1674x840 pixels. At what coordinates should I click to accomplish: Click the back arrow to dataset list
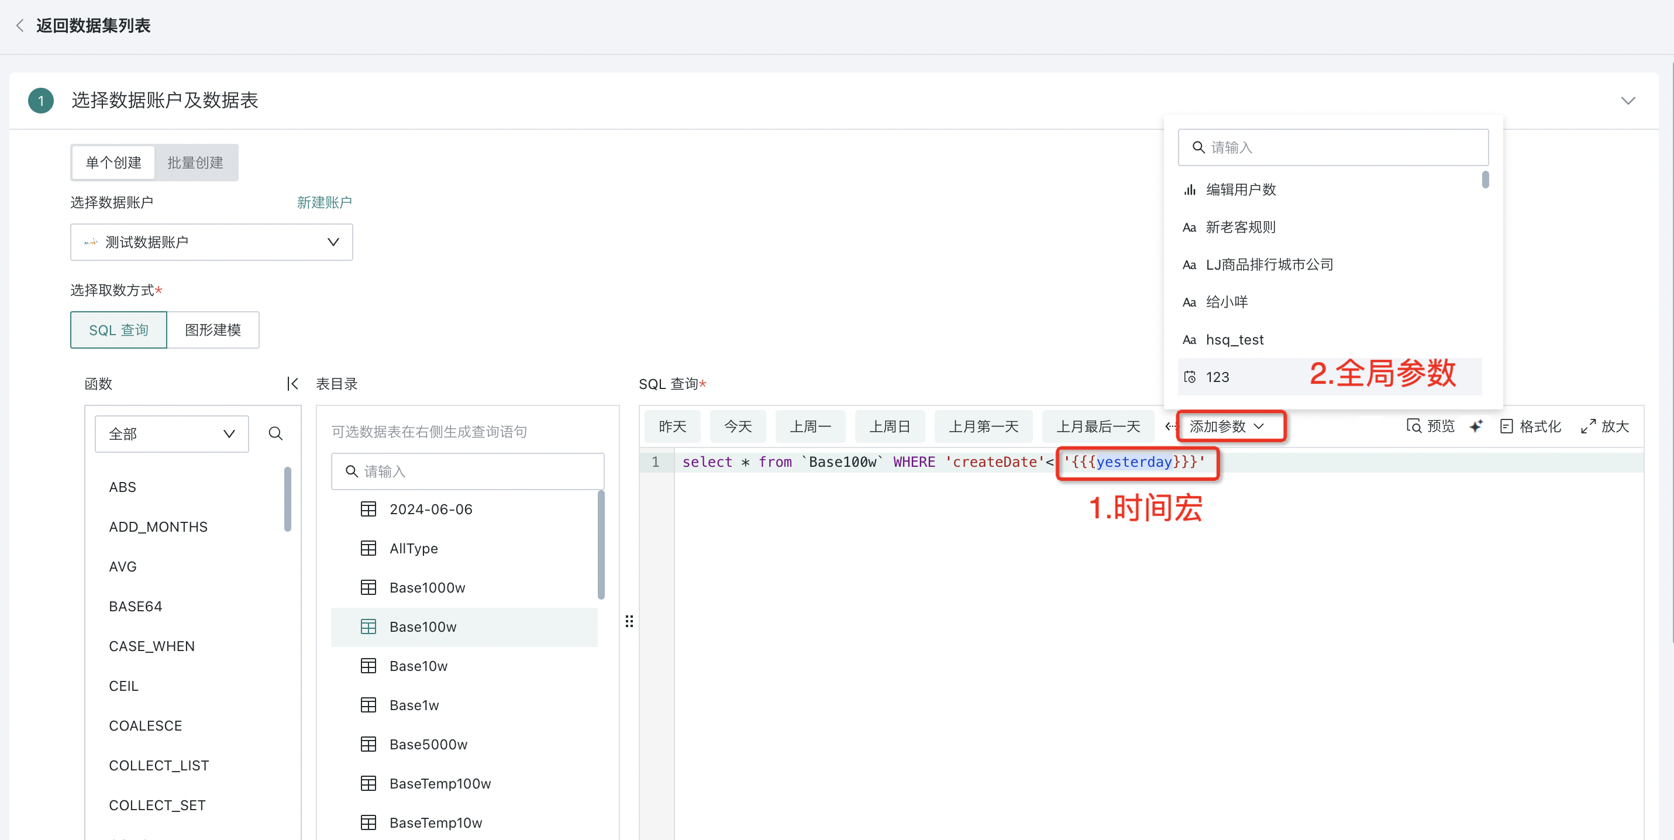click(x=19, y=25)
